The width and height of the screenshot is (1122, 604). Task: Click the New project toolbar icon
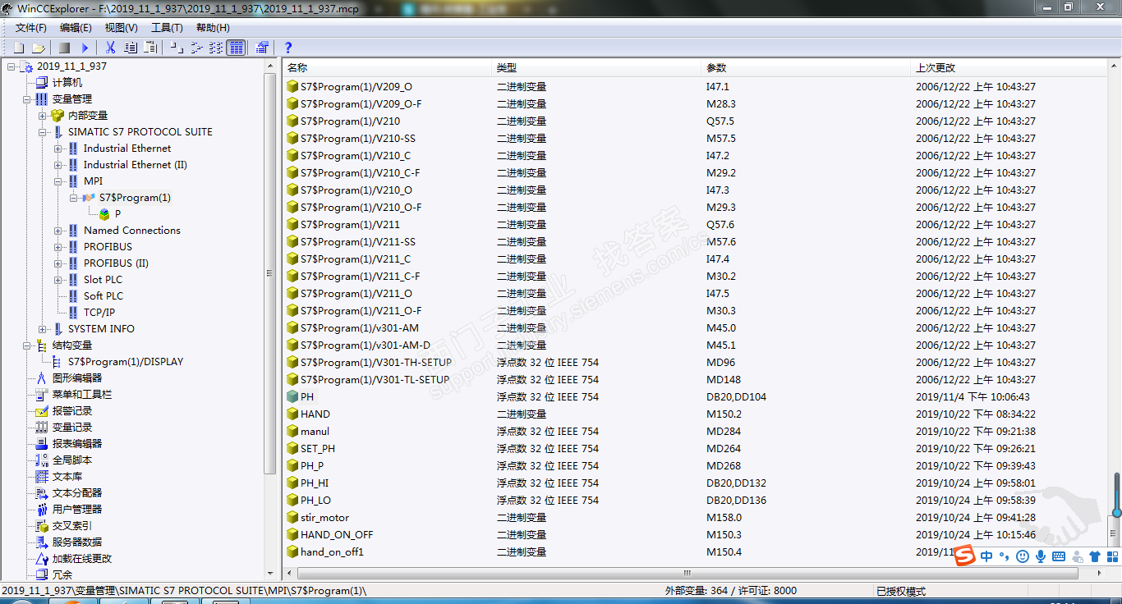pos(18,48)
